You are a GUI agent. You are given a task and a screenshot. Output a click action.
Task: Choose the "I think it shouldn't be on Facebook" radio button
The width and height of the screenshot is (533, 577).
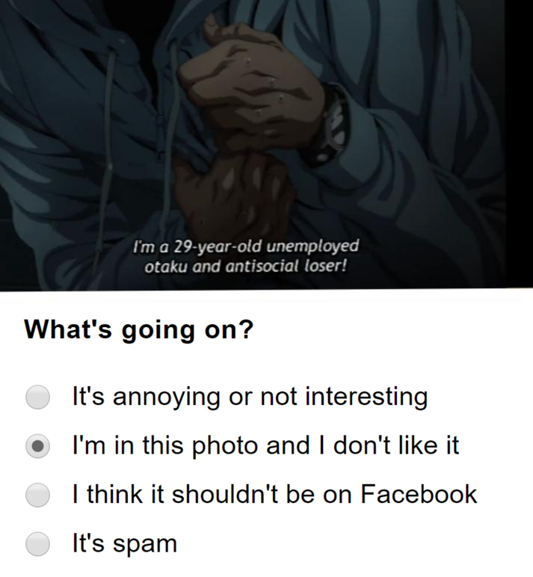37,495
